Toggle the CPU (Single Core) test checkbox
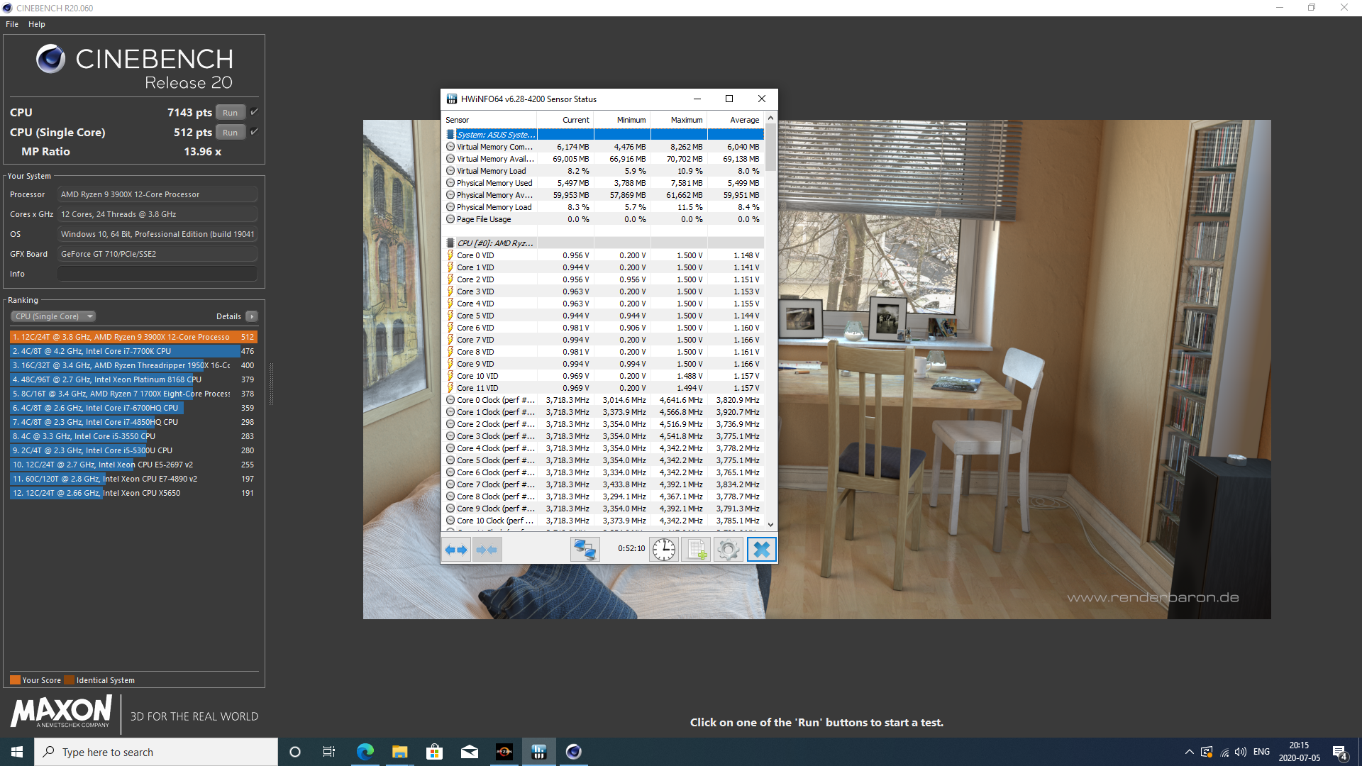The image size is (1362, 766). coord(254,132)
